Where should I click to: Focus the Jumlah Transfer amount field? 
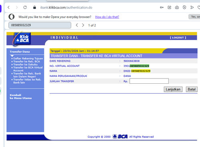coord(149,81)
